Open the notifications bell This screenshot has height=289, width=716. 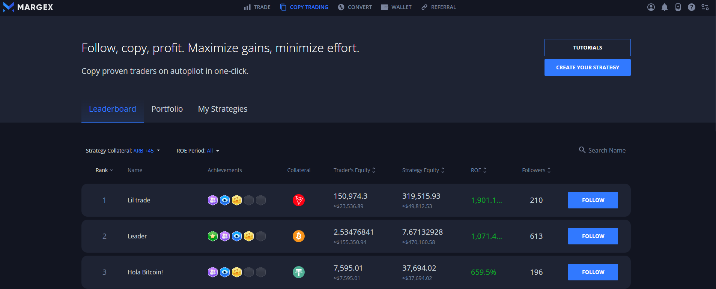coord(665,7)
